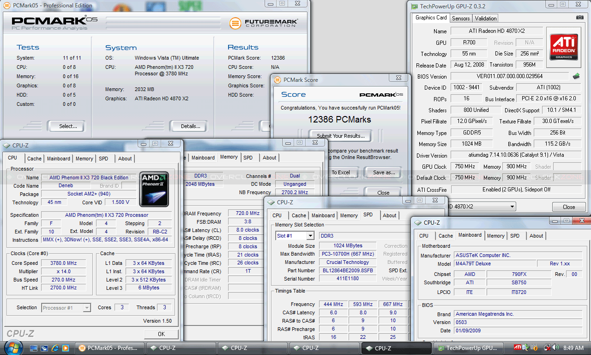Image resolution: width=591 pixels, height=355 pixels.
Task: Switch to Validation tab in GPU-Z
Action: click(485, 18)
